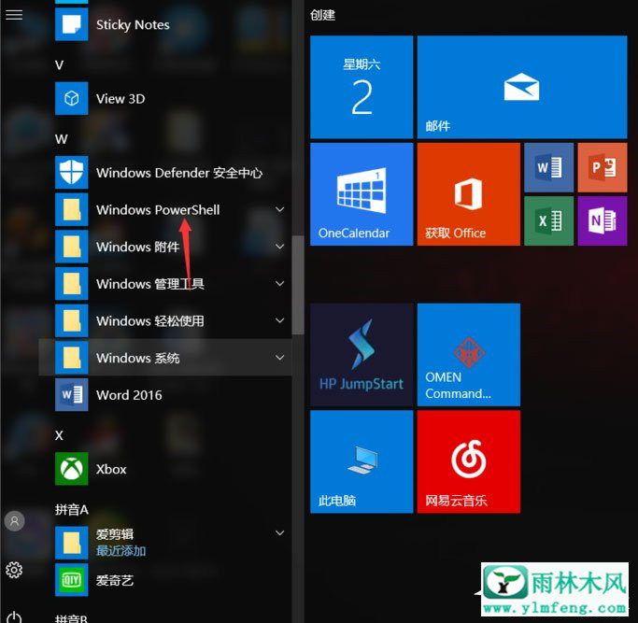This screenshot has height=623, width=638.
Task: Launch the HP JumpStart tile
Action: tap(362, 354)
